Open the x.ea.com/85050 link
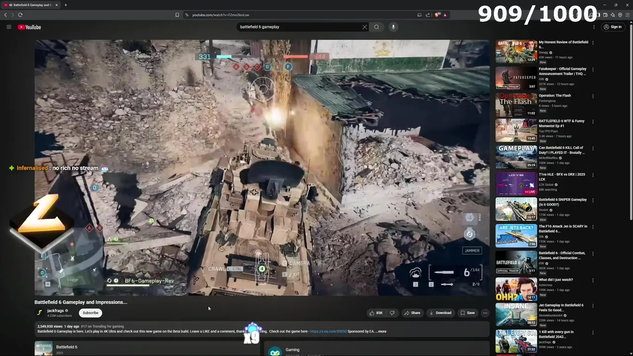 pyautogui.click(x=328, y=331)
